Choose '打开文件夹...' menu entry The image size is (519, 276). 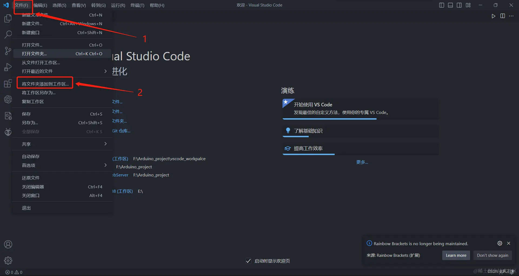(62, 54)
